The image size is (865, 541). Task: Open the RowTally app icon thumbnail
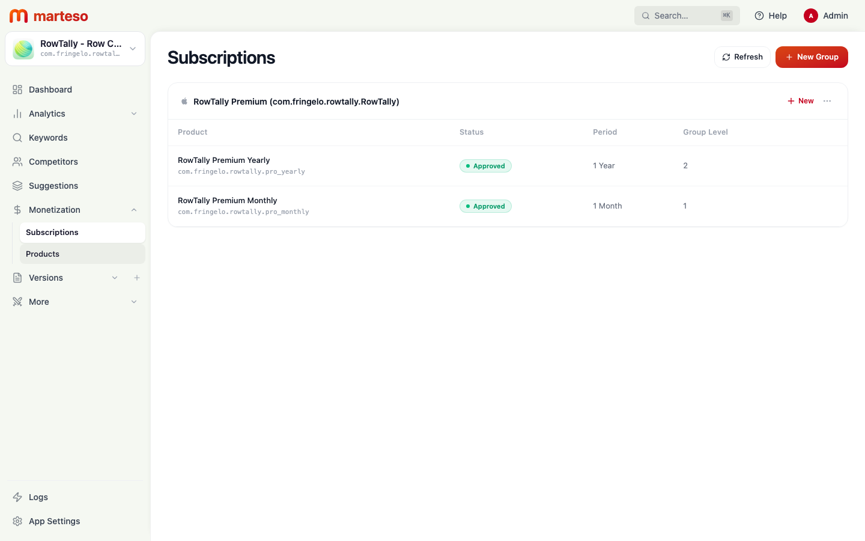23,49
